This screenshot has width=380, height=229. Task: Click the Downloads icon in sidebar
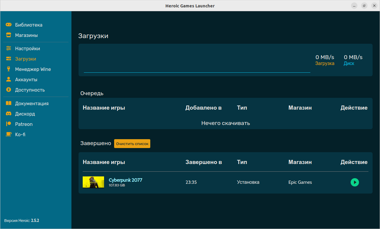click(x=9, y=59)
